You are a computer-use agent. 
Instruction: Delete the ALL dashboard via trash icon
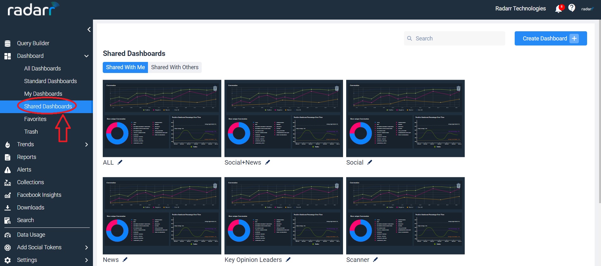[x=215, y=88]
